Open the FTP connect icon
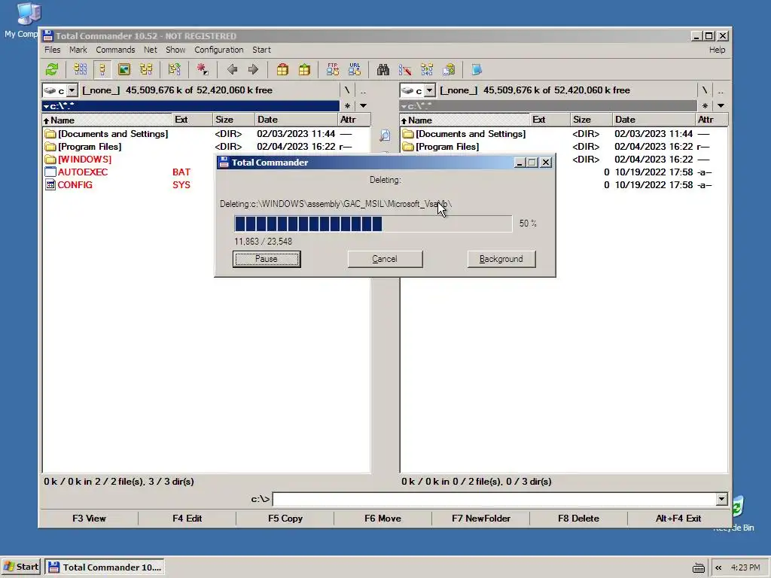Image resolution: width=771 pixels, height=578 pixels. pyautogui.click(x=332, y=69)
